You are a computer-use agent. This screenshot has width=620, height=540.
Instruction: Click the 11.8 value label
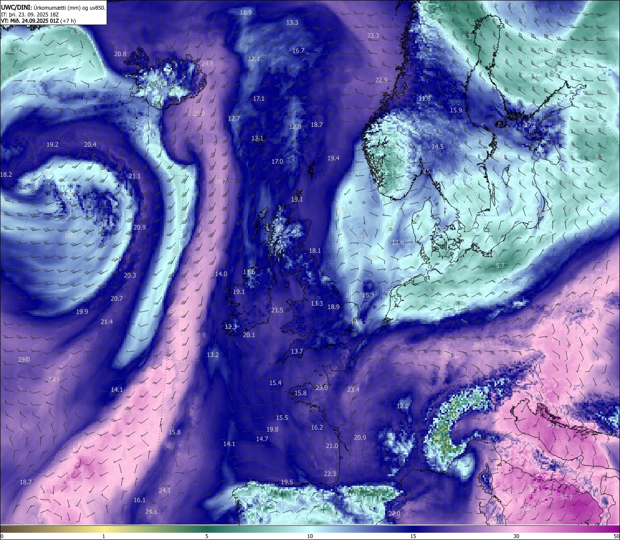[x=424, y=98]
